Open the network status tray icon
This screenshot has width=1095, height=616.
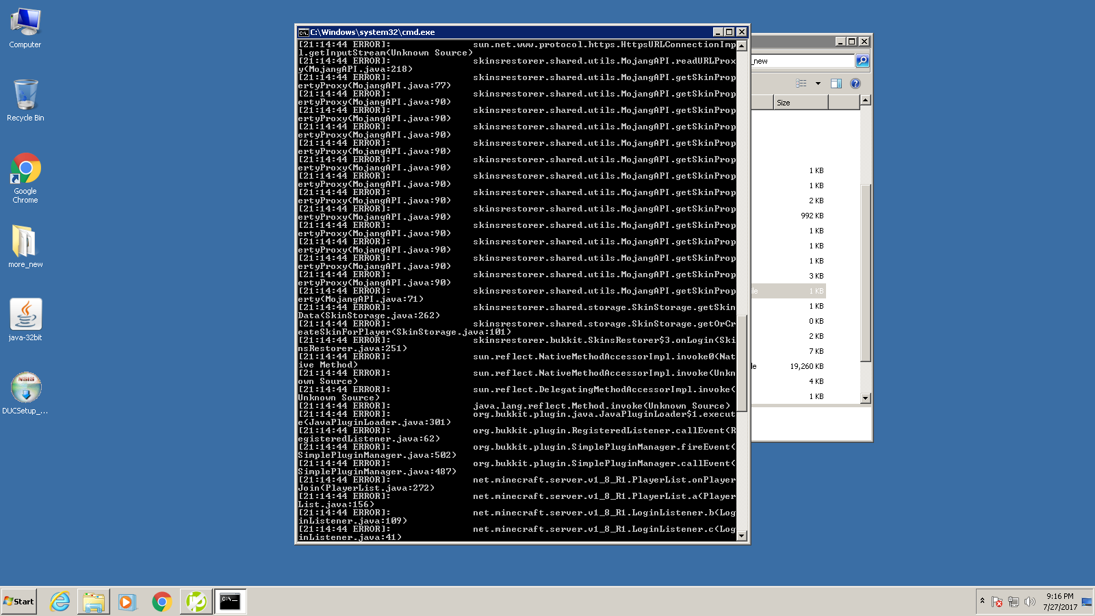point(1014,602)
